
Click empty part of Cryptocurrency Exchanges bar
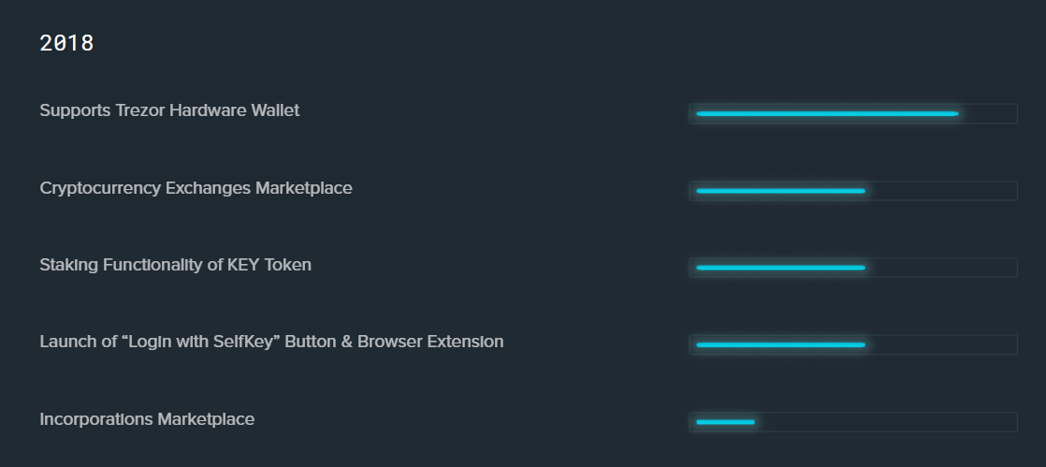[941, 191]
